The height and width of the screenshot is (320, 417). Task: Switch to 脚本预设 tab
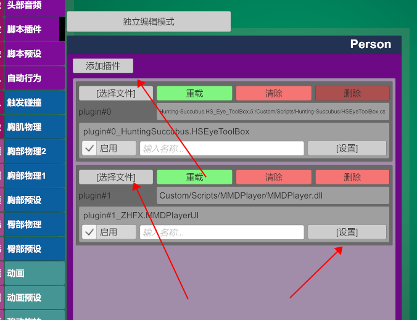pyautogui.click(x=35, y=54)
